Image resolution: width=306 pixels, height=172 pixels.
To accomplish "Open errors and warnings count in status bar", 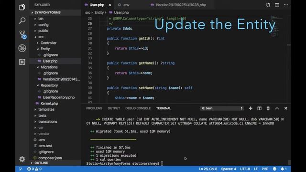I will [x=34, y=169].
